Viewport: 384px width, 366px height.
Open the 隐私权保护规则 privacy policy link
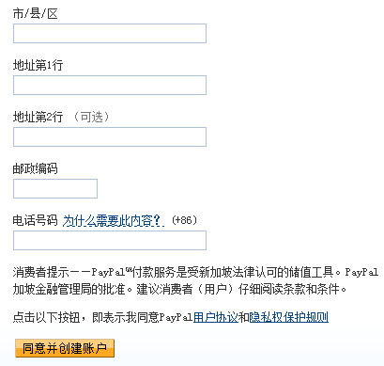289,317
